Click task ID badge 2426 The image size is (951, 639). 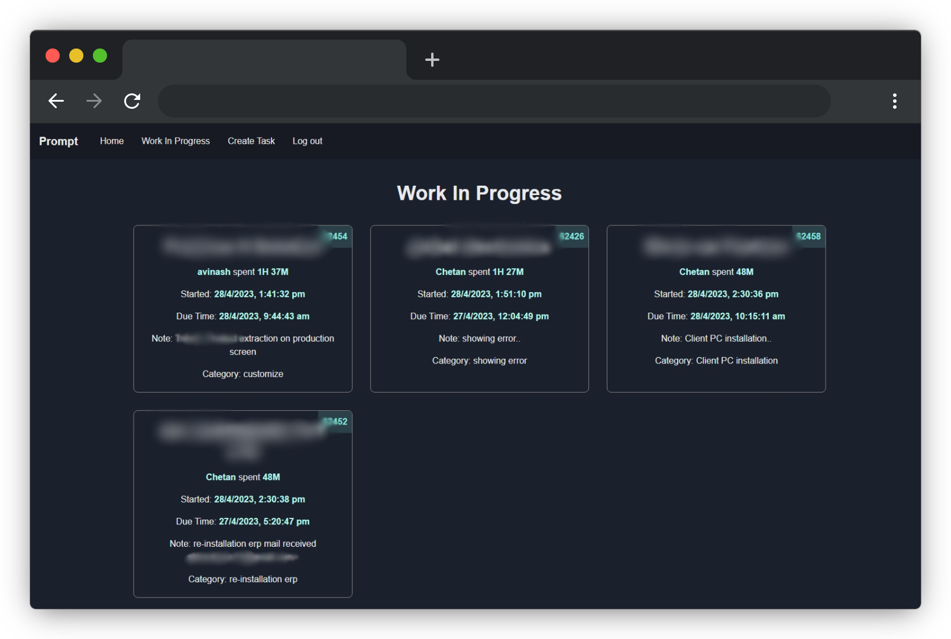572,236
